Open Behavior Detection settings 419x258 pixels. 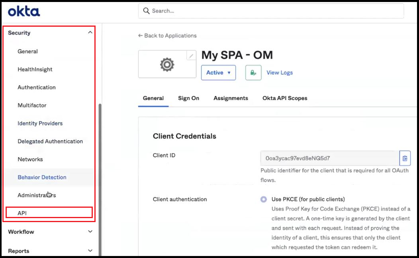click(42, 177)
